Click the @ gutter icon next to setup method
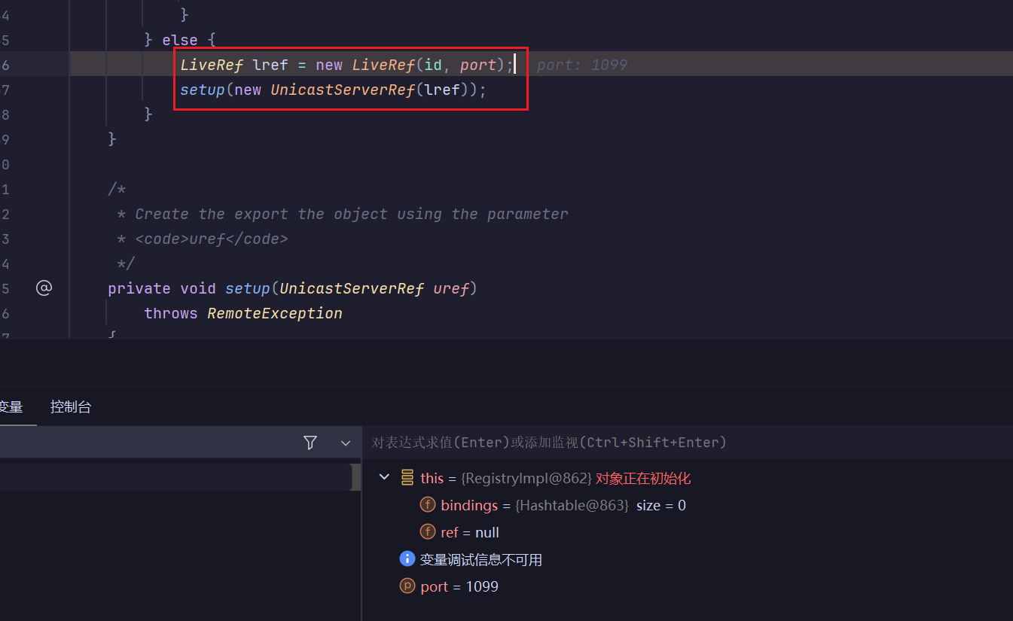 pyautogui.click(x=44, y=287)
